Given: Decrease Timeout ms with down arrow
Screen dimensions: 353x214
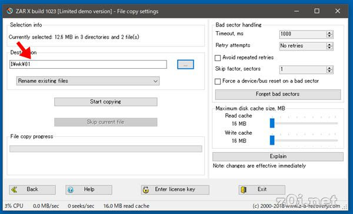Looking at the screenshot, I should 329,36.
